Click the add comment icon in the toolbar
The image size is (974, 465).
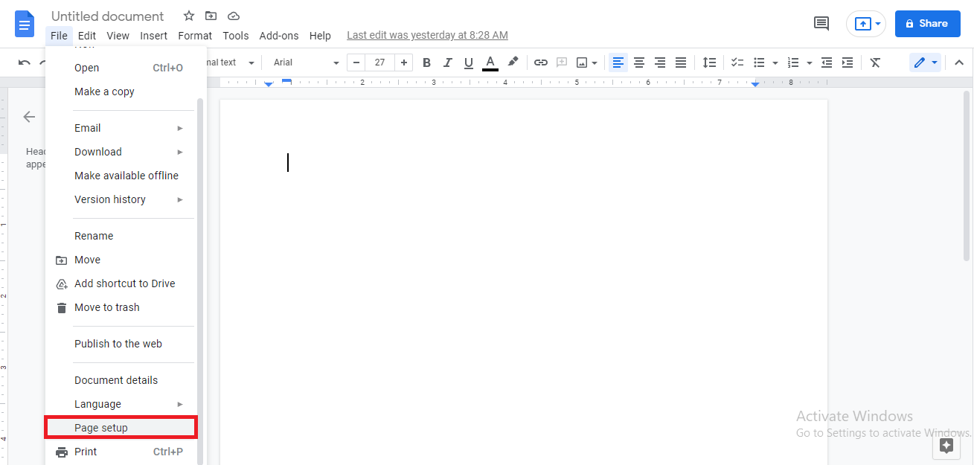(562, 62)
